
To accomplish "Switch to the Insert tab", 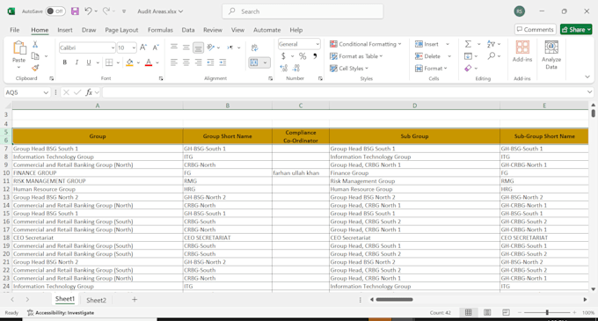I will (65, 30).
